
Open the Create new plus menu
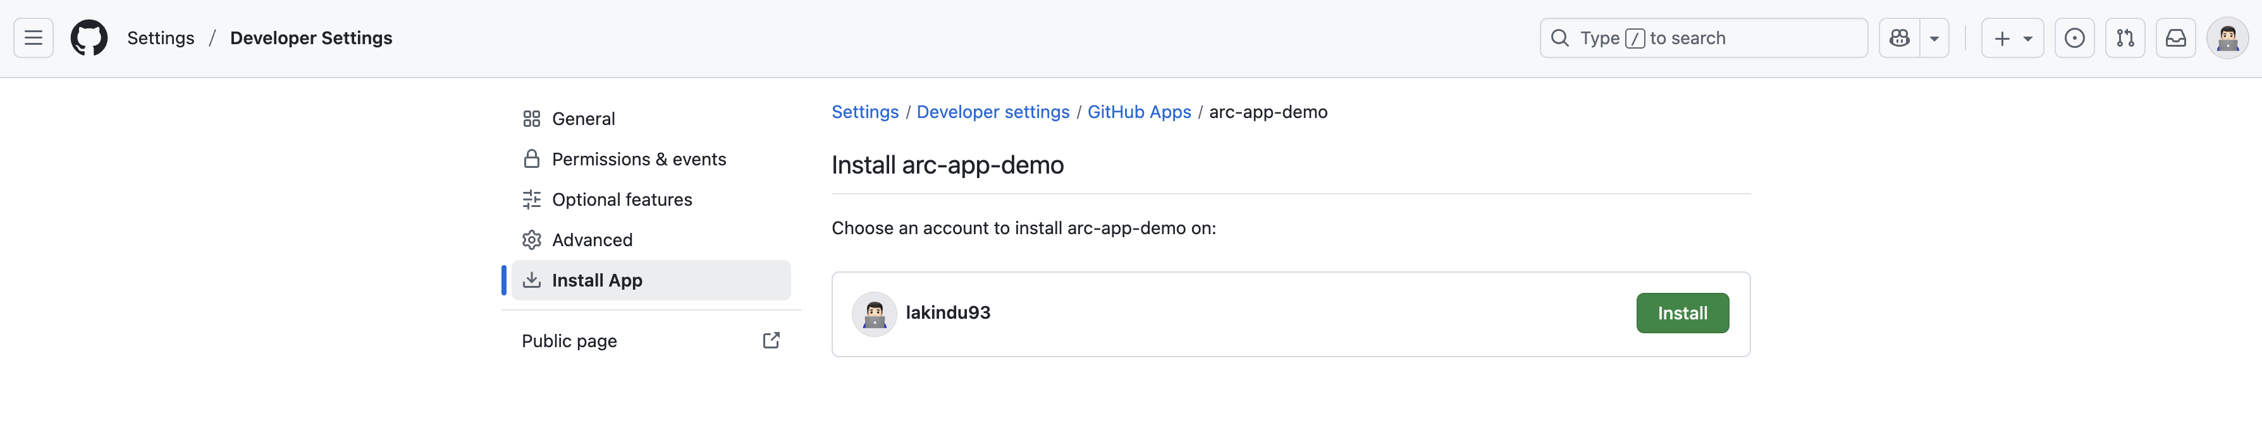2013,38
